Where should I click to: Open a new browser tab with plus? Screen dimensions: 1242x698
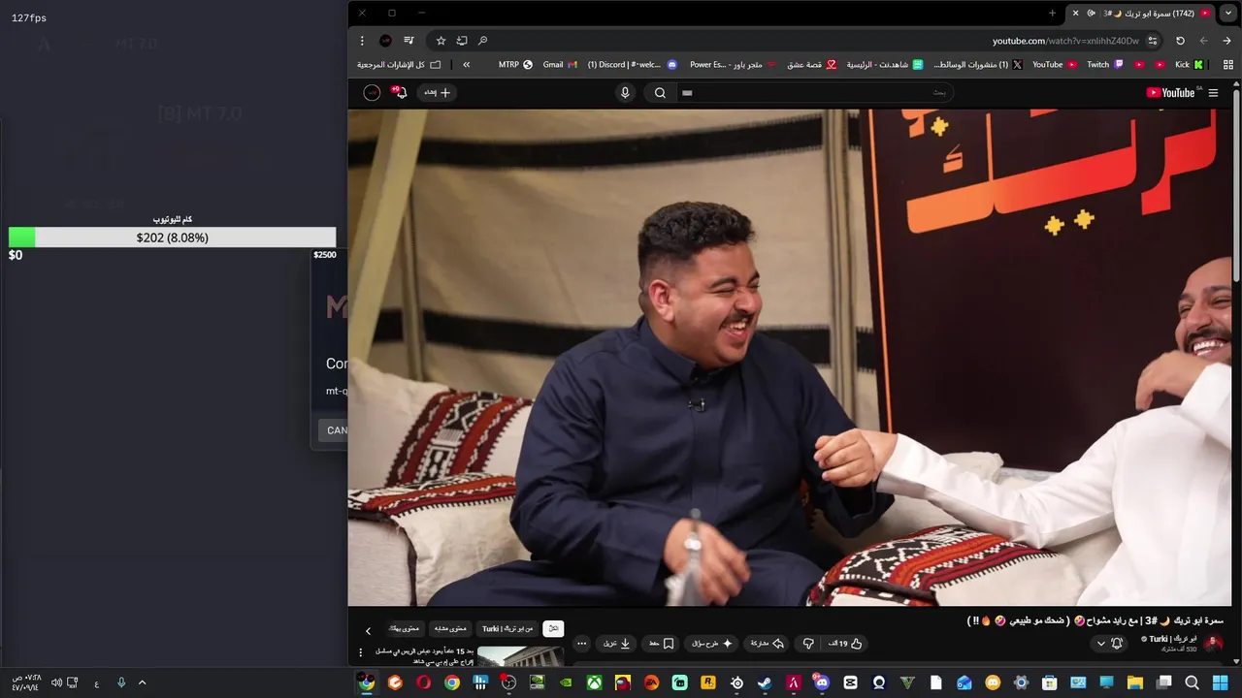pos(1052,13)
